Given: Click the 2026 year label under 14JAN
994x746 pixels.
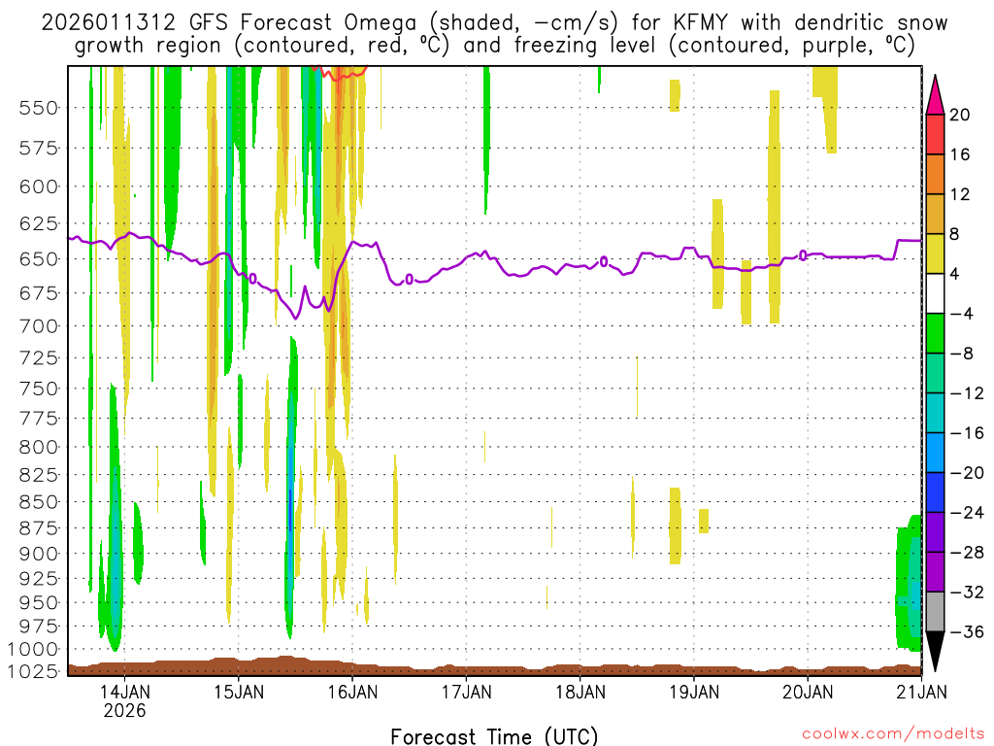Looking at the screenshot, I should point(124,710).
